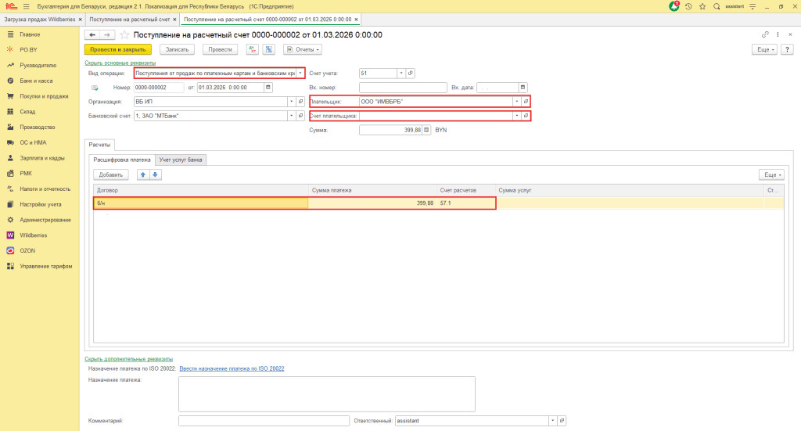Open calendar picker for document date
The height and width of the screenshot is (431, 801).
click(x=270, y=87)
